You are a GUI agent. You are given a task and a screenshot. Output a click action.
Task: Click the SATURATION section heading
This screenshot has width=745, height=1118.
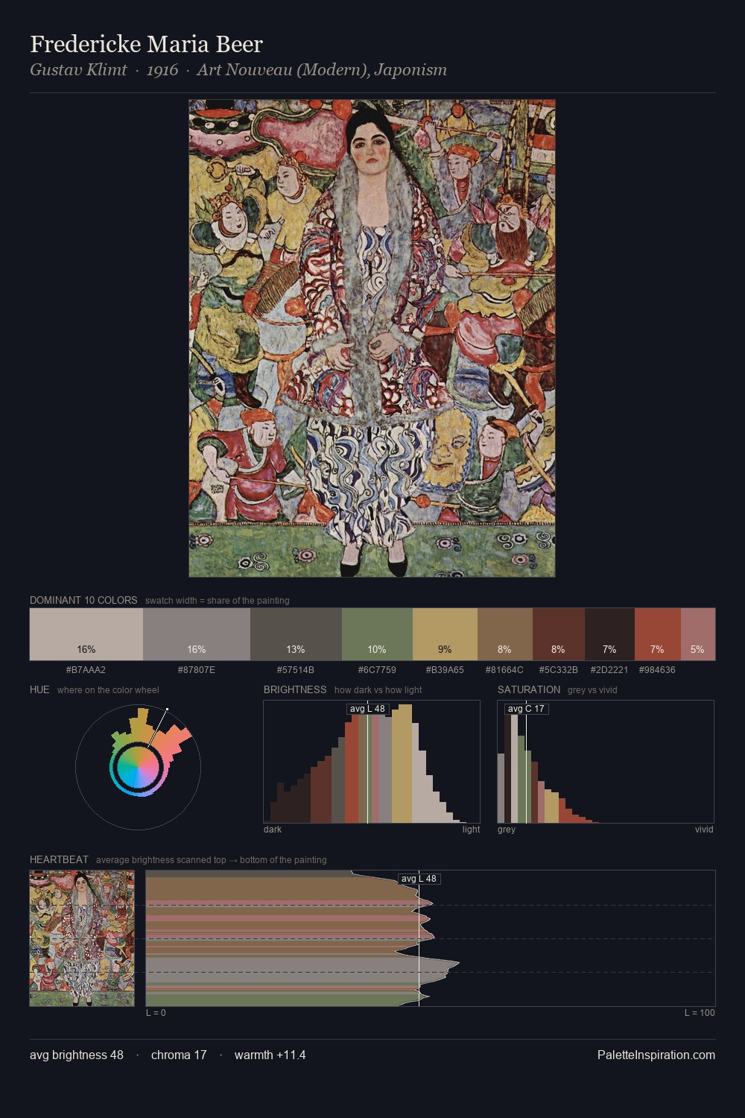click(x=529, y=689)
